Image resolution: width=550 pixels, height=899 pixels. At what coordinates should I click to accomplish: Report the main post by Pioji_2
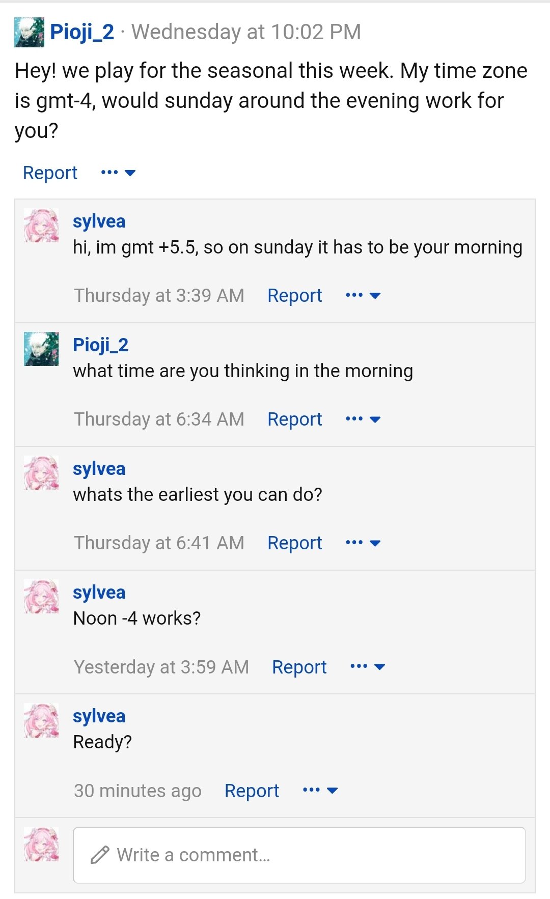50,173
